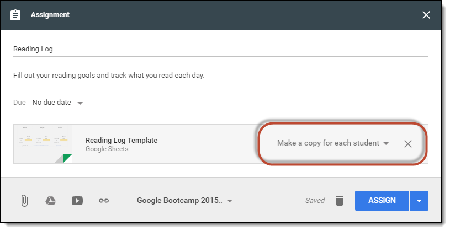Delete the draft with the trash icon
This screenshot has height=231, width=450.
click(x=340, y=201)
